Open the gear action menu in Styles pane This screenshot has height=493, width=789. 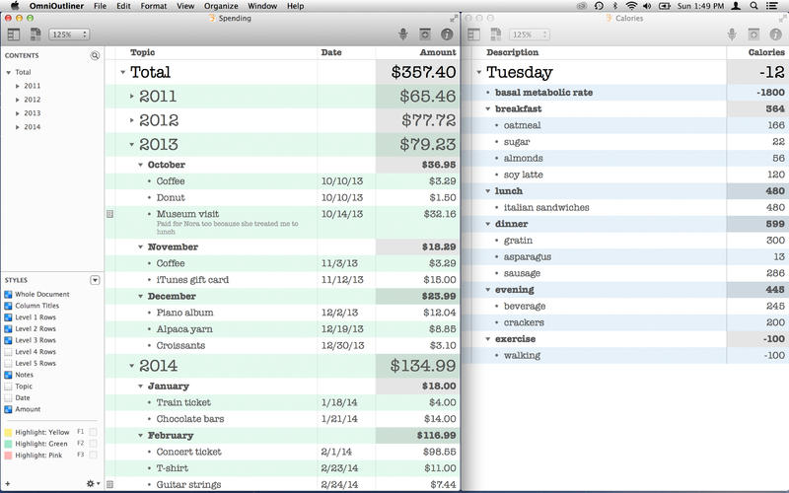click(x=90, y=483)
